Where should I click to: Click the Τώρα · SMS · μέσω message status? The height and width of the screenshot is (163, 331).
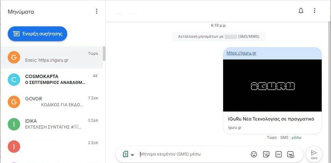[x=284, y=137]
